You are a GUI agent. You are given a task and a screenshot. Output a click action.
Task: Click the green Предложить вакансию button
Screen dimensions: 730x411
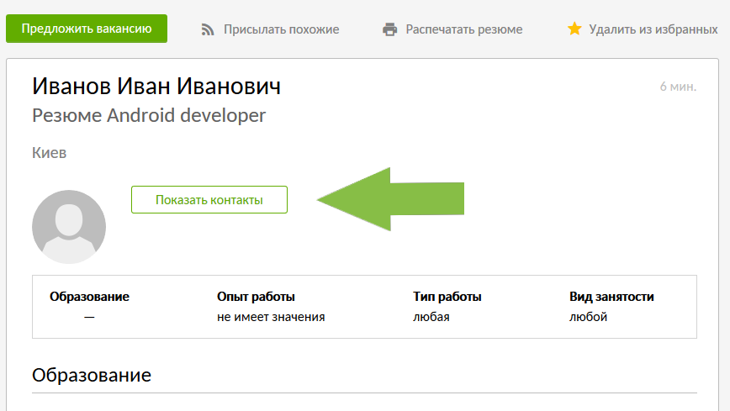point(87,29)
